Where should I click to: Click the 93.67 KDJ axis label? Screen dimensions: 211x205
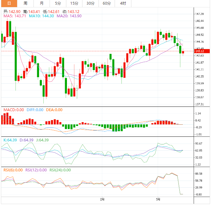coord(199,144)
